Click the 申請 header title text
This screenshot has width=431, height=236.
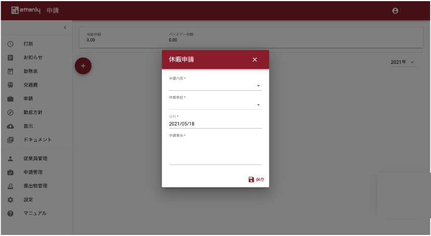click(x=52, y=10)
